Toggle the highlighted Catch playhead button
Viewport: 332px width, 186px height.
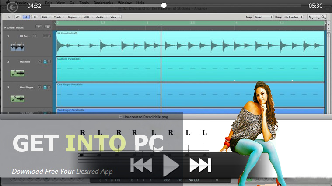coord(26,17)
